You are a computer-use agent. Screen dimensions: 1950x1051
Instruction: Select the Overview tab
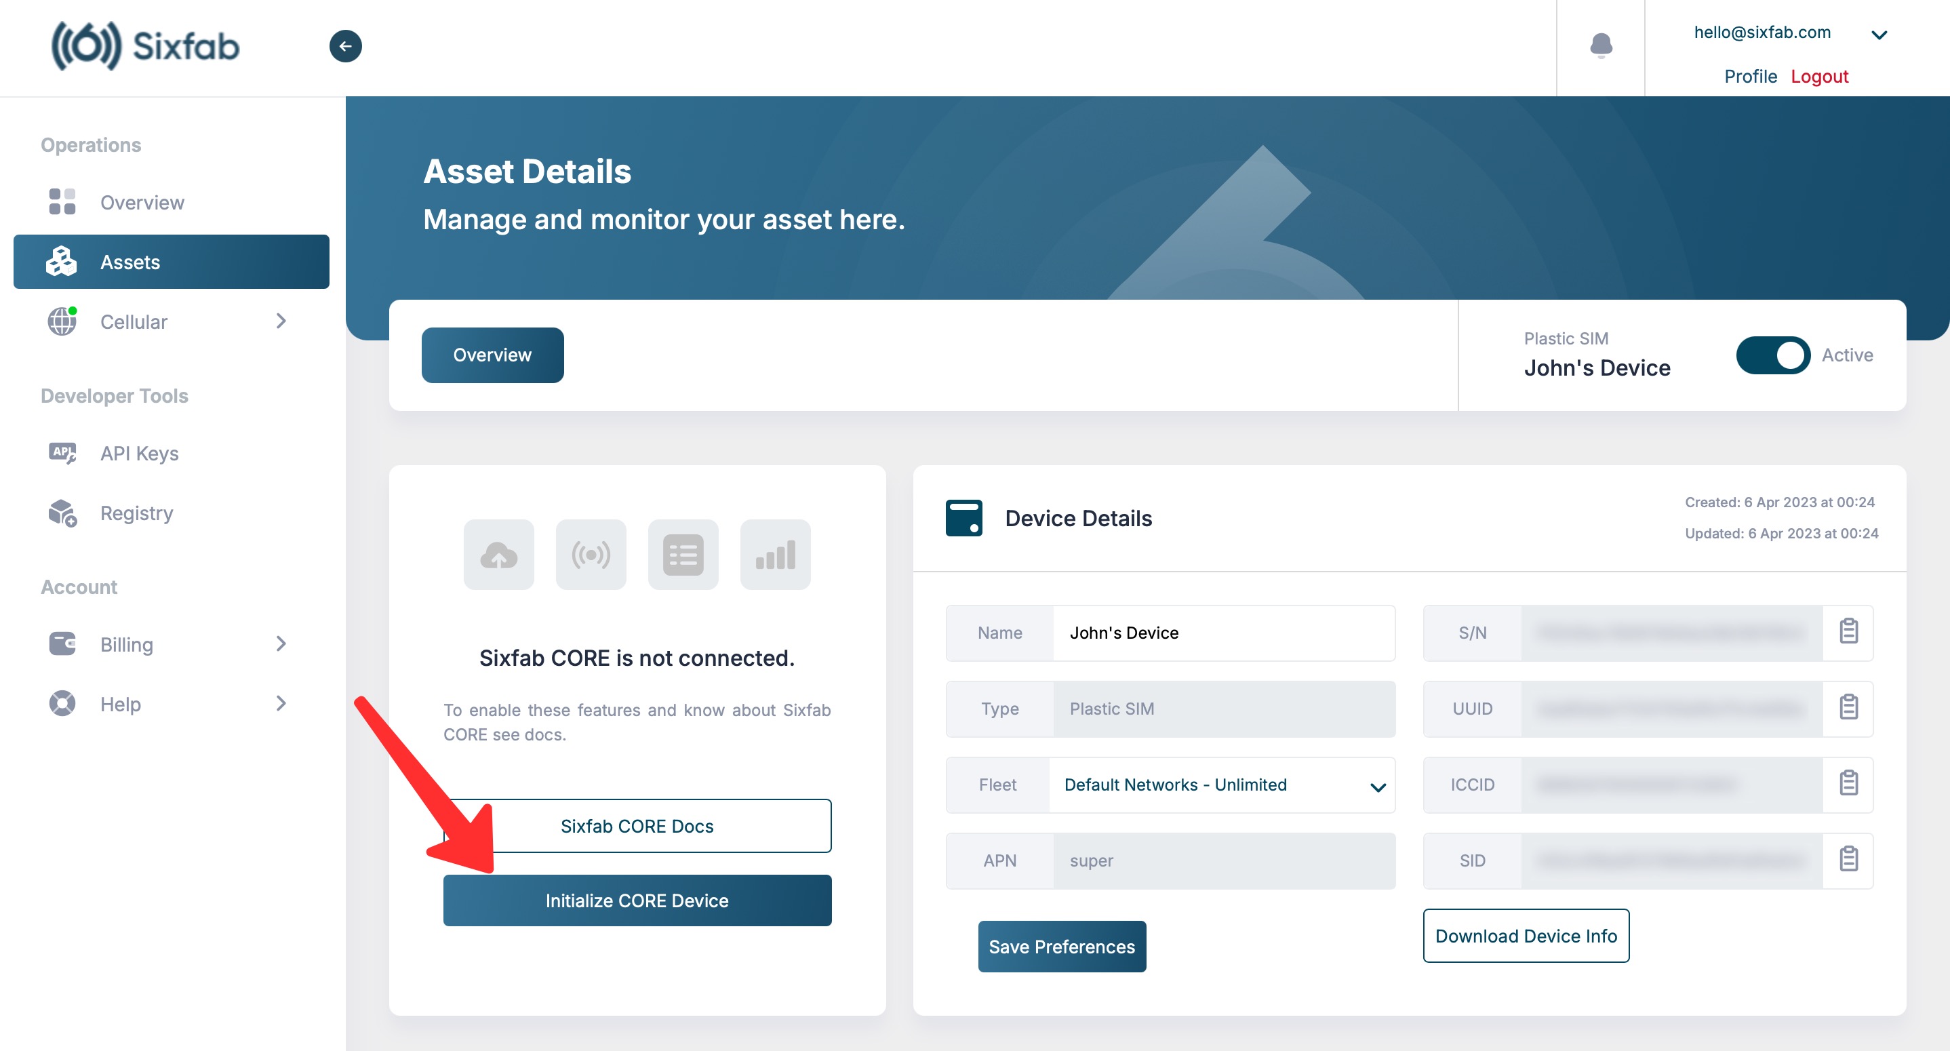[x=492, y=355]
